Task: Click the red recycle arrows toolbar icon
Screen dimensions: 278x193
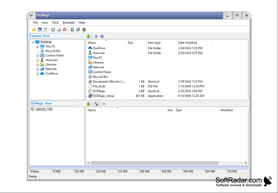Action: 65,30
